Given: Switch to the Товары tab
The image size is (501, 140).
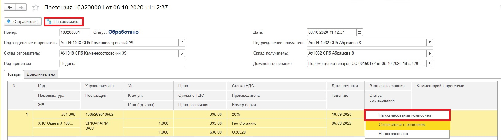Looking at the screenshot, I should coord(14,74).
